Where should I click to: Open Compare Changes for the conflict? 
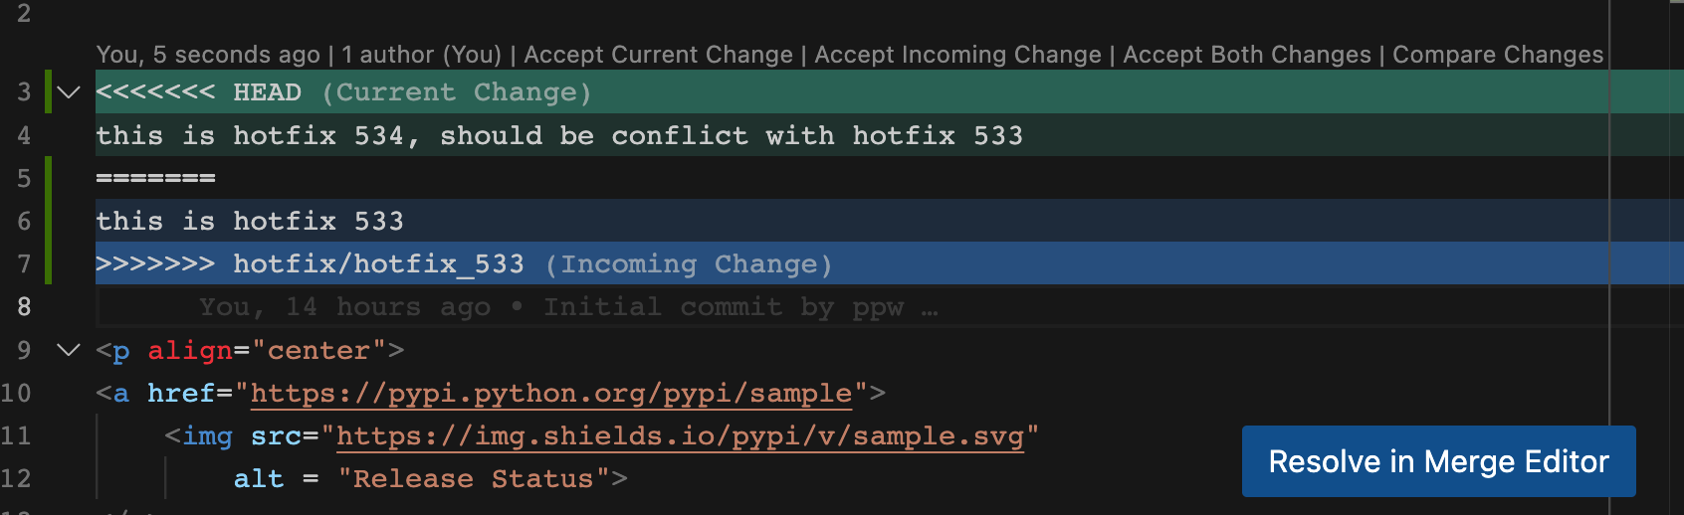(x=1497, y=55)
